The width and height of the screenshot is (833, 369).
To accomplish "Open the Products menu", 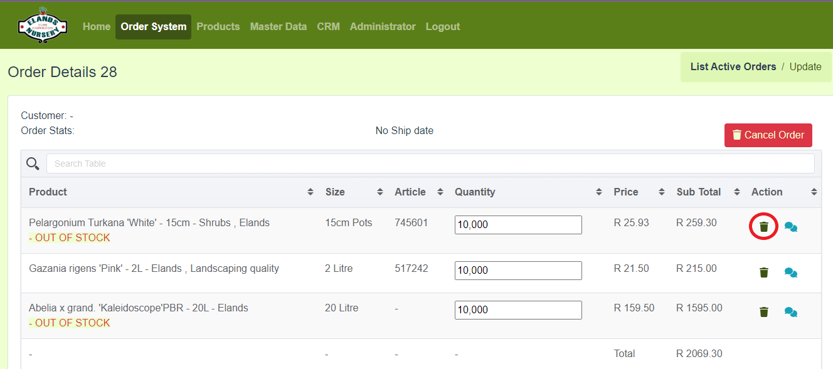I will [x=218, y=26].
